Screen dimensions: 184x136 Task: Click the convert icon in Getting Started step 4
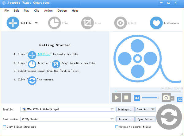coord(32,80)
